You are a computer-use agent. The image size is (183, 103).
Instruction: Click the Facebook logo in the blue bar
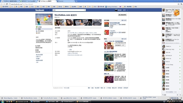(40, 10)
